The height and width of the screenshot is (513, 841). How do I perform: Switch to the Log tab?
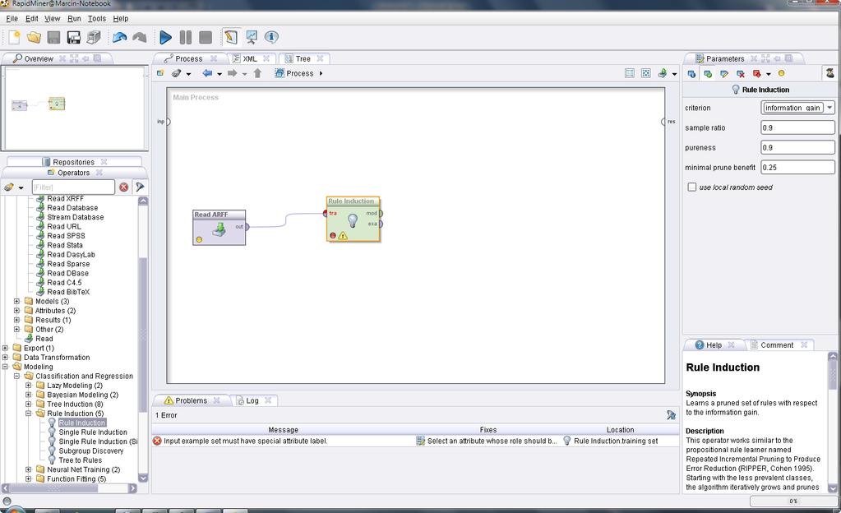252,400
